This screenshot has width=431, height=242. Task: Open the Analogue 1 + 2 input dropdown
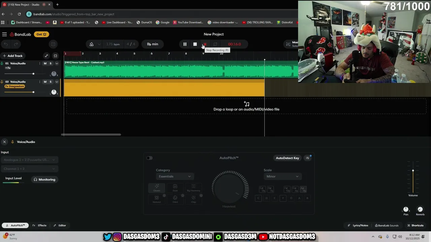tap(29, 160)
